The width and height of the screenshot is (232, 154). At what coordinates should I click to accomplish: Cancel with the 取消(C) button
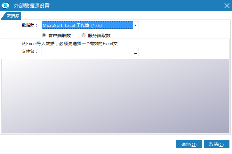pos(216,144)
